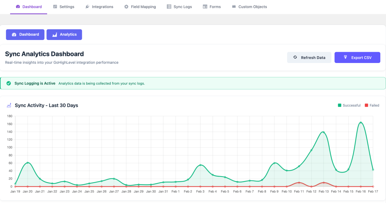Open the Sync Logs tab

pos(182,7)
